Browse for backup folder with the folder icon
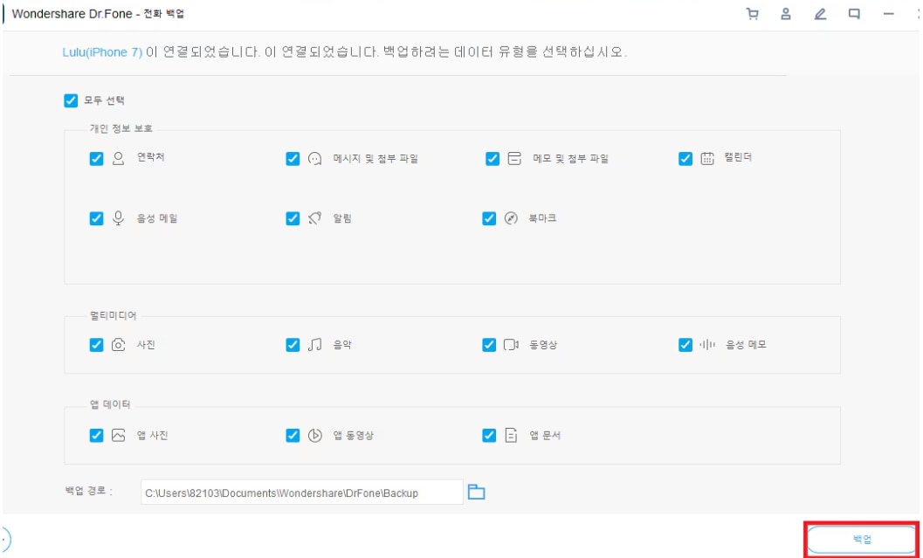 coord(476,493)
